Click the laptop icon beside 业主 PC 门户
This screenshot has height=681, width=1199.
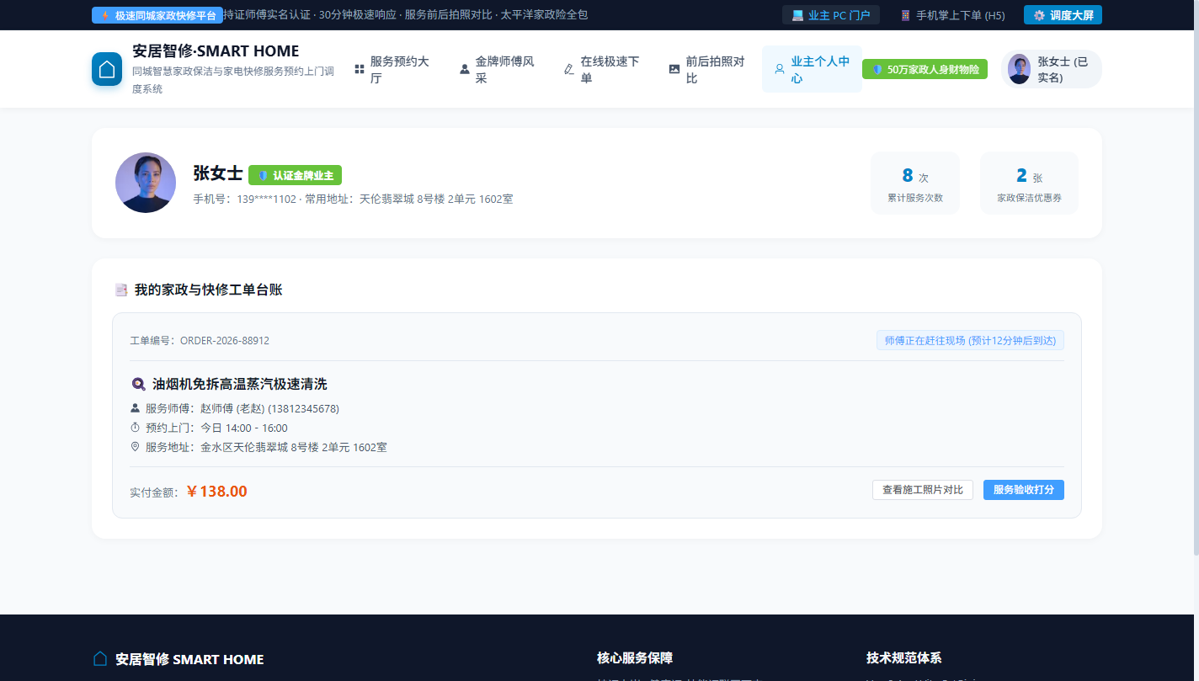[x=797, y=15]
